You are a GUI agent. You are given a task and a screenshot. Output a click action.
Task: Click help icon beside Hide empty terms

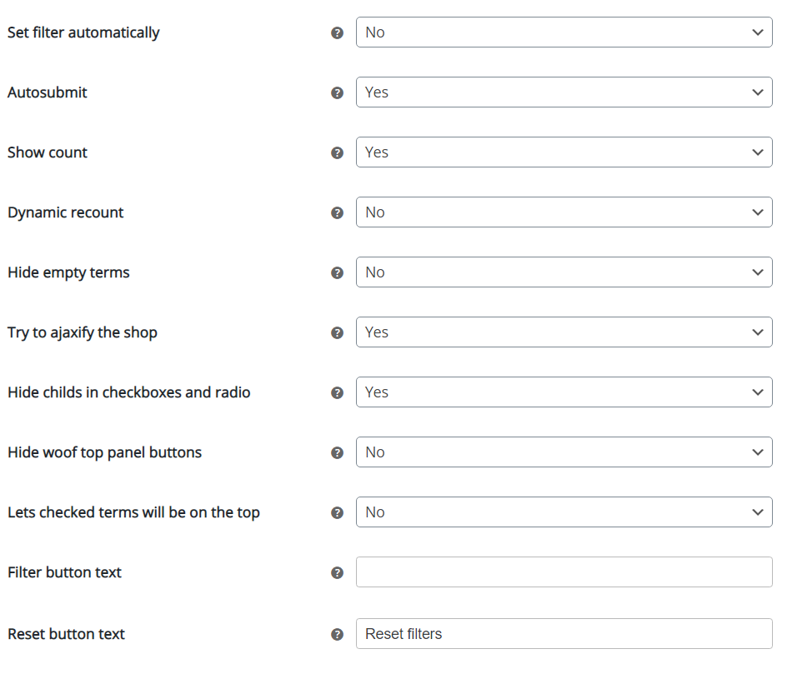click(x=337, y=272)
